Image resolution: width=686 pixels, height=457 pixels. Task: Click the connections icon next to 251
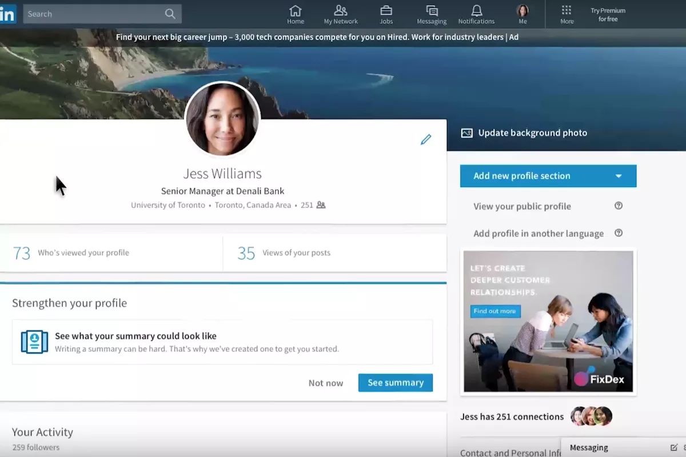[x=320, y=205]
